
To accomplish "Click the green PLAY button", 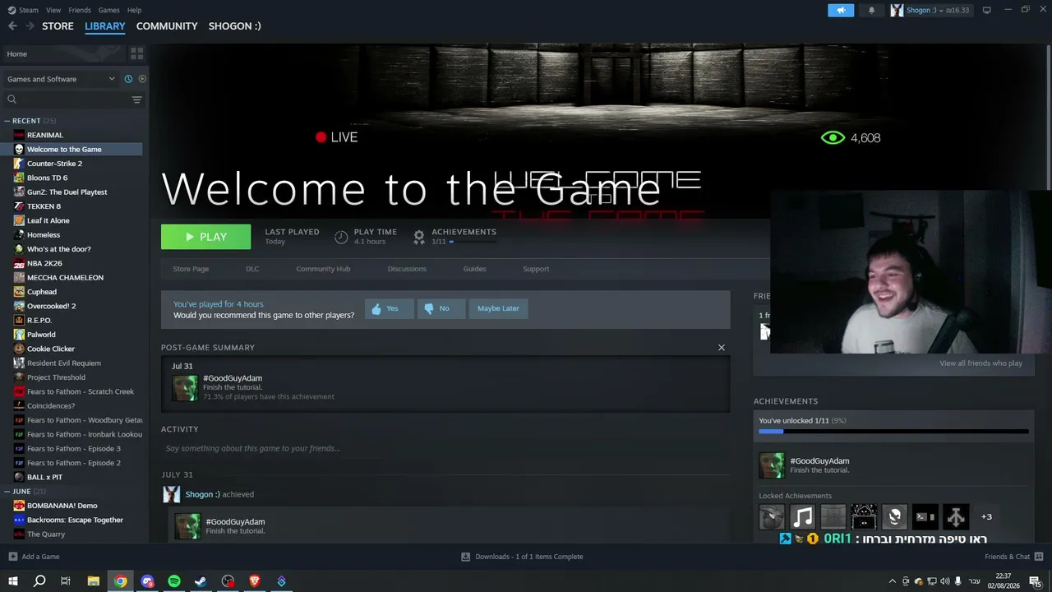I will (x=205, y=237).
